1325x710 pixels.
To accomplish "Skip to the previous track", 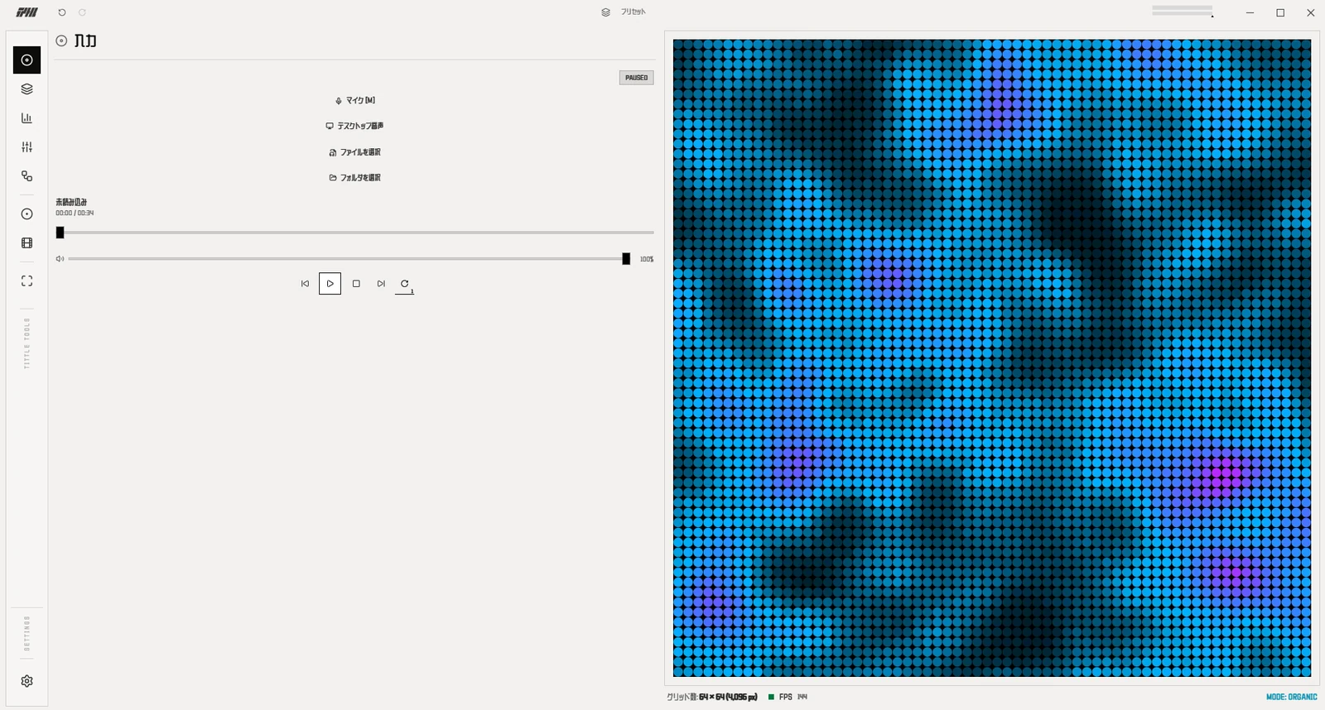I will pos(305,284).
